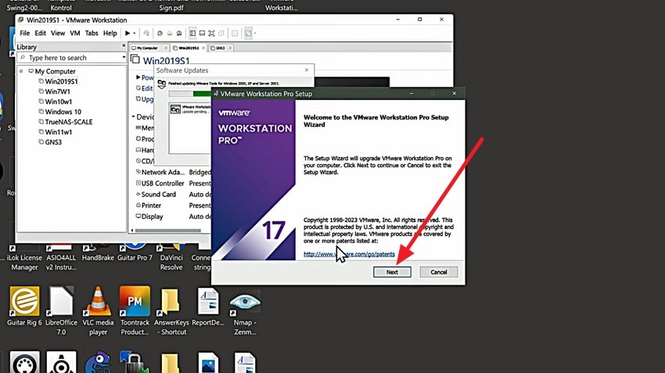The height and width of the screenshot is (373, 665).
Task: Close the Library panel
Action: click(x=124, y=45)
